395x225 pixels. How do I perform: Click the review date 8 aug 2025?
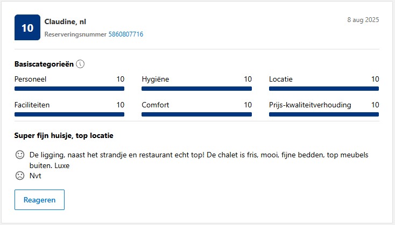point(363,20)
